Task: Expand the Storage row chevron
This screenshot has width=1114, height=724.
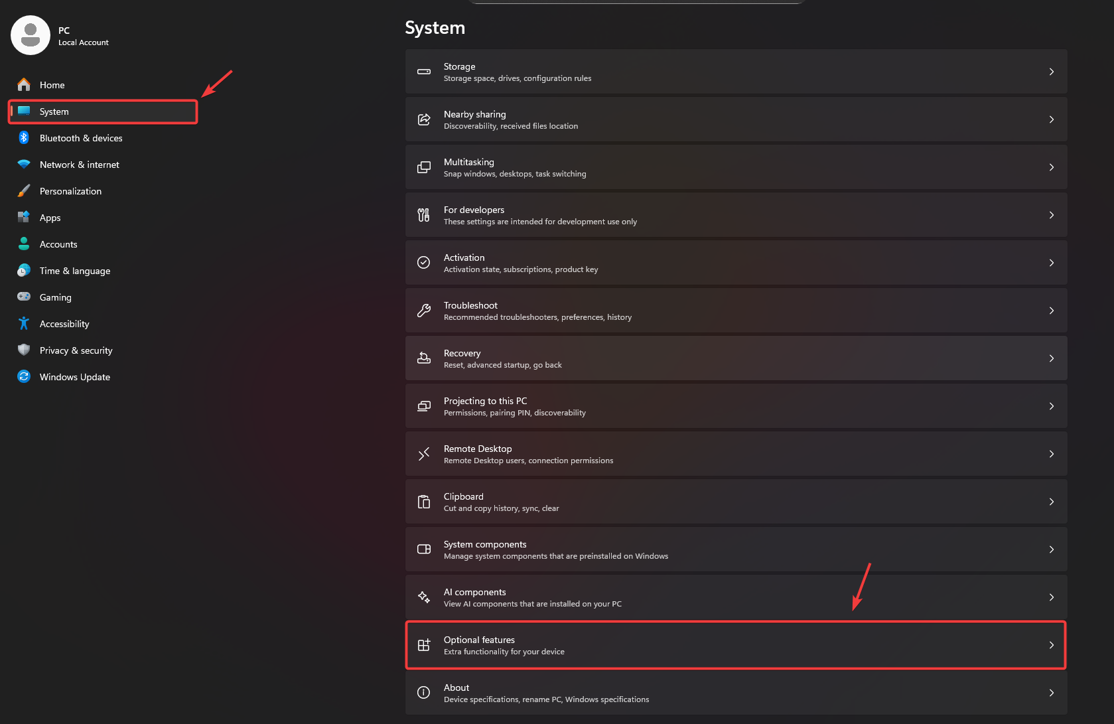Action: coord(1051,72)
